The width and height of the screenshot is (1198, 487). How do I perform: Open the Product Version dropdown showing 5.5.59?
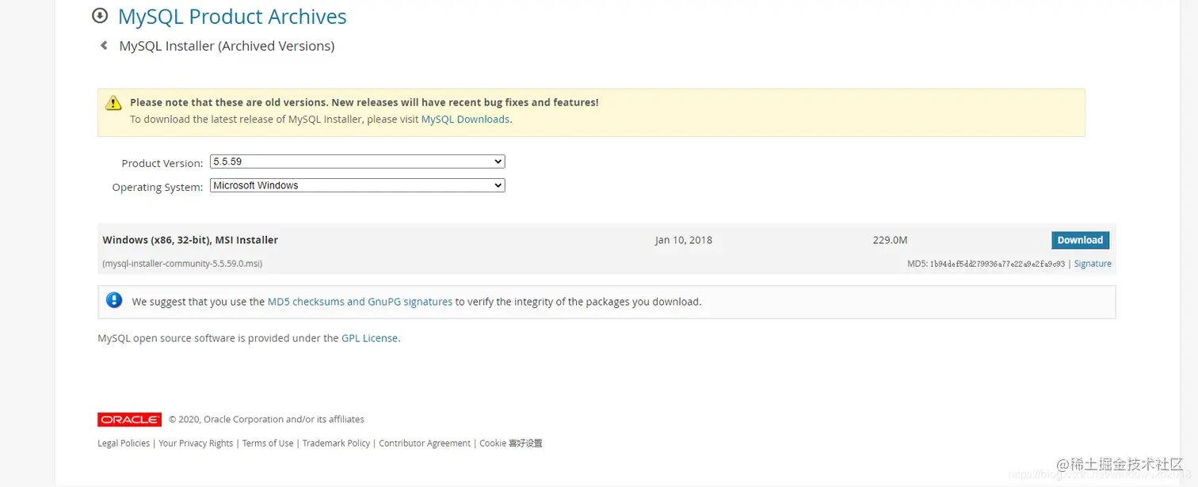pos(357,162)
